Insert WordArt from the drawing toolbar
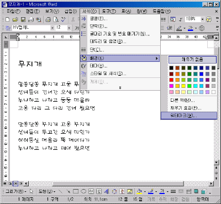This screenshot has width=221, height=204. 107,191
